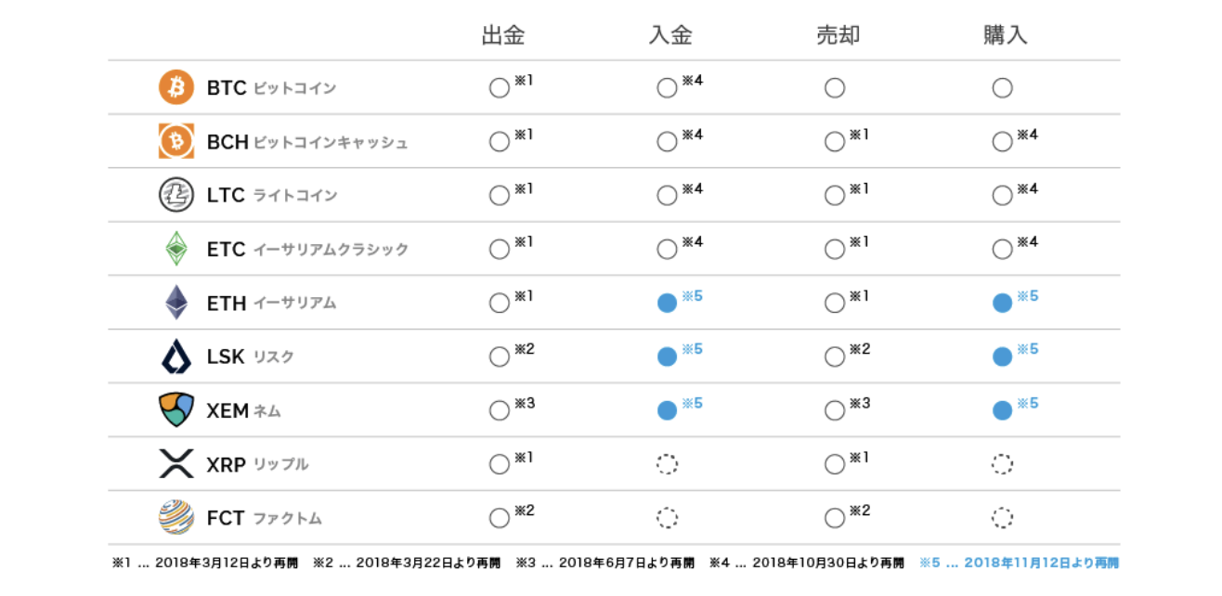Viewport: 1222px width, 596px height.
Task: Click the Litecoin LTC icon
Action: click(175, 195)
